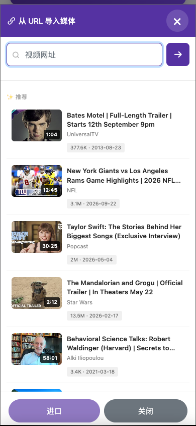Choose the Taylor Swift interview thumbnail
This screenshot has height=426, width=196.
coord(37,237)
